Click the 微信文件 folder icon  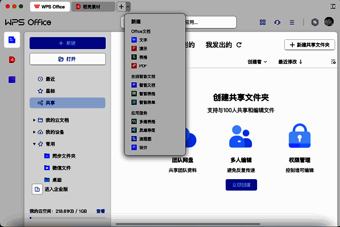47,168
